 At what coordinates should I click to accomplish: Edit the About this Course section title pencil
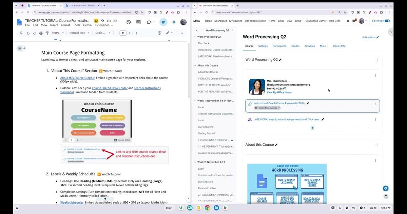coord(276,145)
